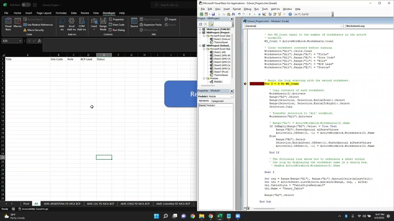Viewport: 394px width, 221px height.
Task: Select the AMS Colombia FD MCA BCP sheet
Action: pyautogui.click(x=173, y=204)
